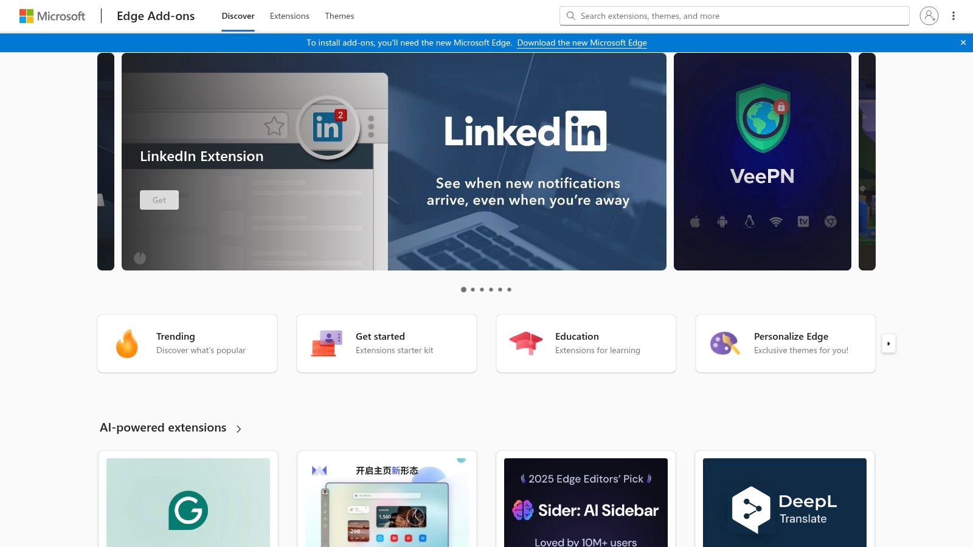
Task: Click Get on the LinkedIn Extension banner
Action: point(159,200)
